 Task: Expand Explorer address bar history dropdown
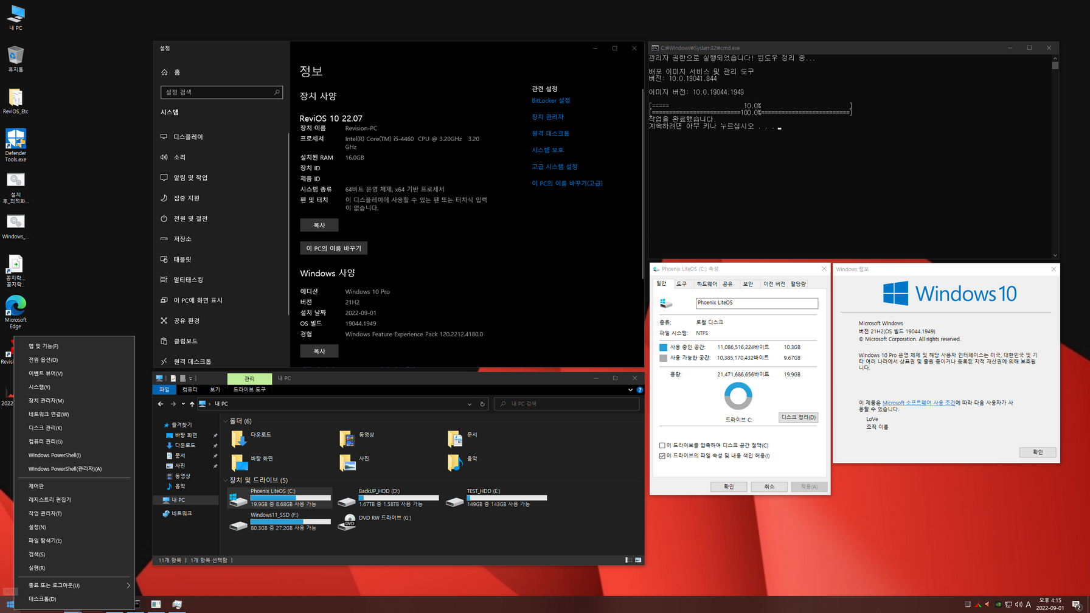(470, 404)
